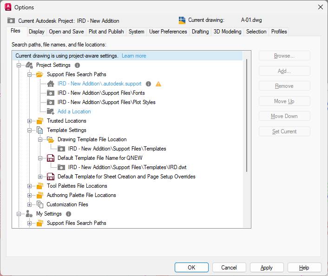Click the info icon next to .autodesk.support

[148, 84]
